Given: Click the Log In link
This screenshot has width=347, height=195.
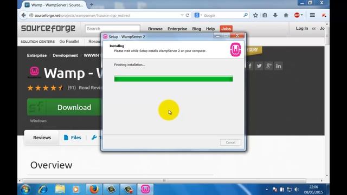Looking at the screenshot, I should (302, 28).
